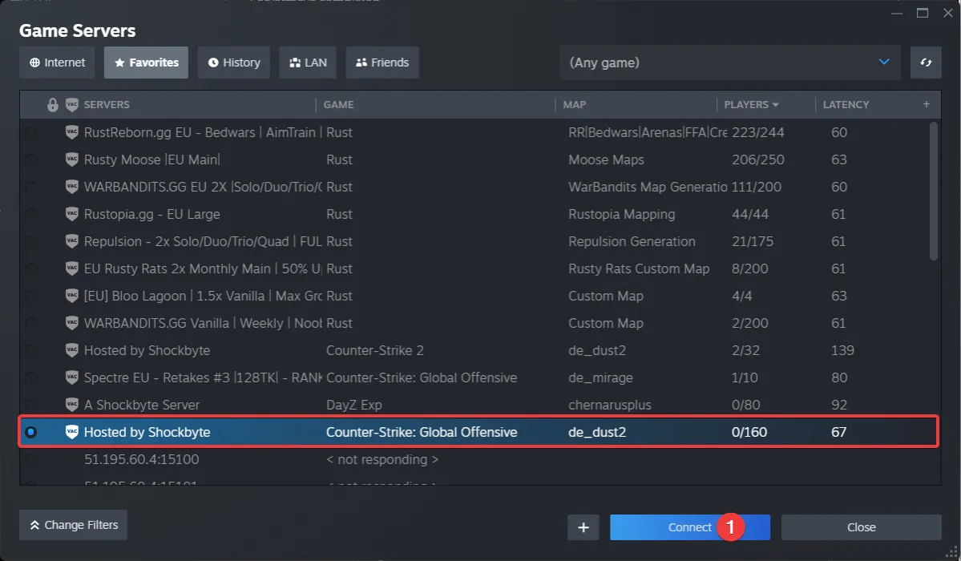Maximize the Game Servers window
The height and width of the screenshot is (561, 961).
923,13
